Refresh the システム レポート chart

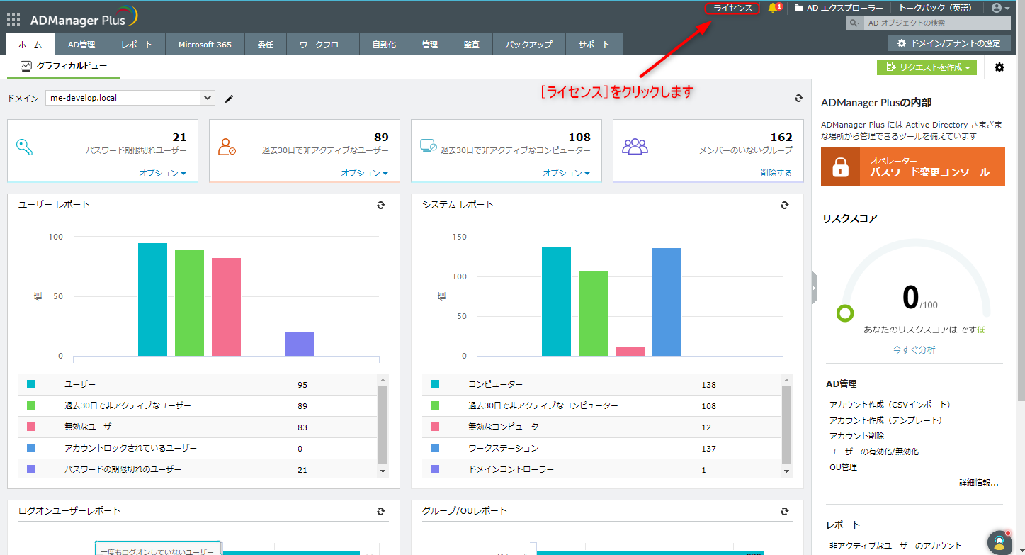pyautogui.click(x=784, y=205)
